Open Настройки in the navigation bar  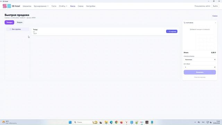point(91,6)
